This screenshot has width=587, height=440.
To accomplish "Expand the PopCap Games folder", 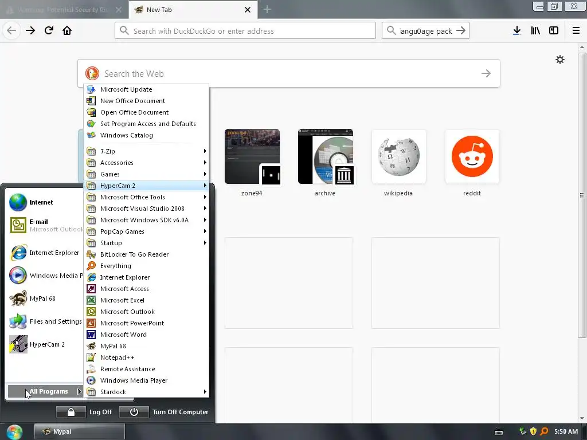I will point(146,231).
